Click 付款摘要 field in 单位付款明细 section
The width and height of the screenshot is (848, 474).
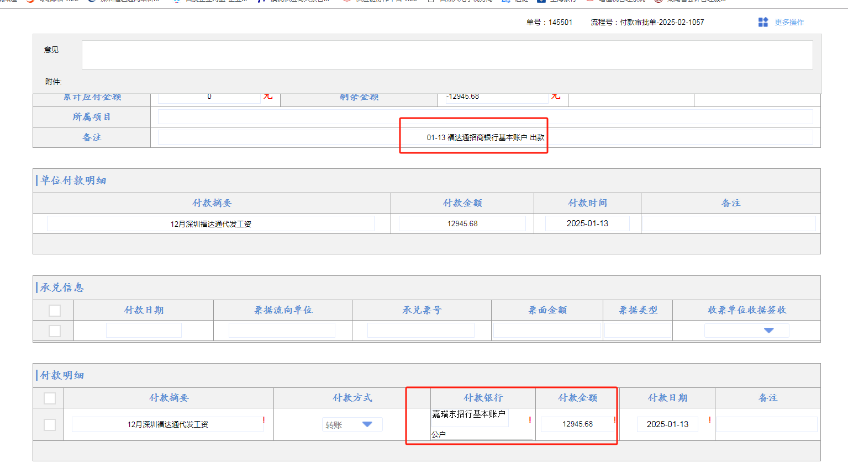point(210,223)
